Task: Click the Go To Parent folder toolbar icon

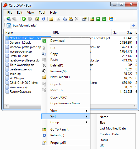Action: tap(37, 19)
